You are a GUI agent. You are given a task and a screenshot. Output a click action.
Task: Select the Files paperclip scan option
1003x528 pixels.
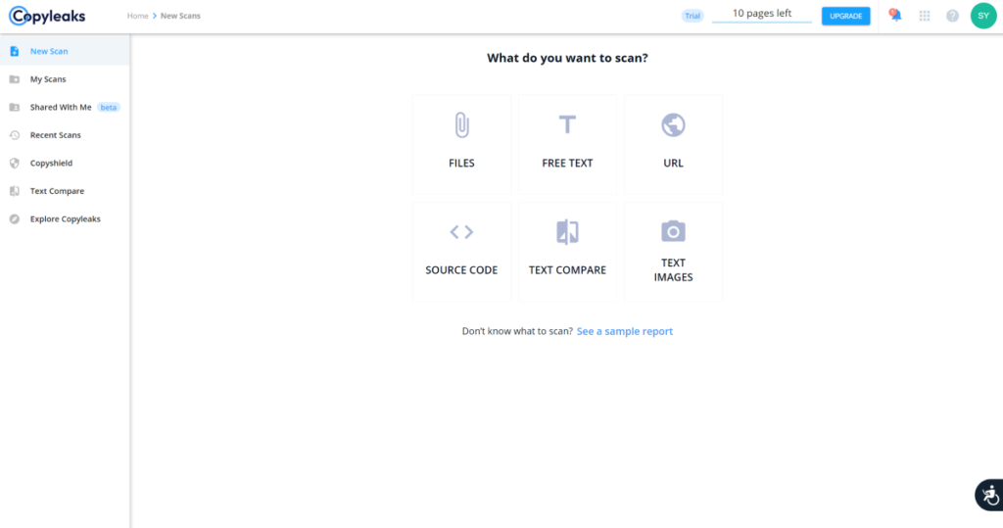coord(461,145)
